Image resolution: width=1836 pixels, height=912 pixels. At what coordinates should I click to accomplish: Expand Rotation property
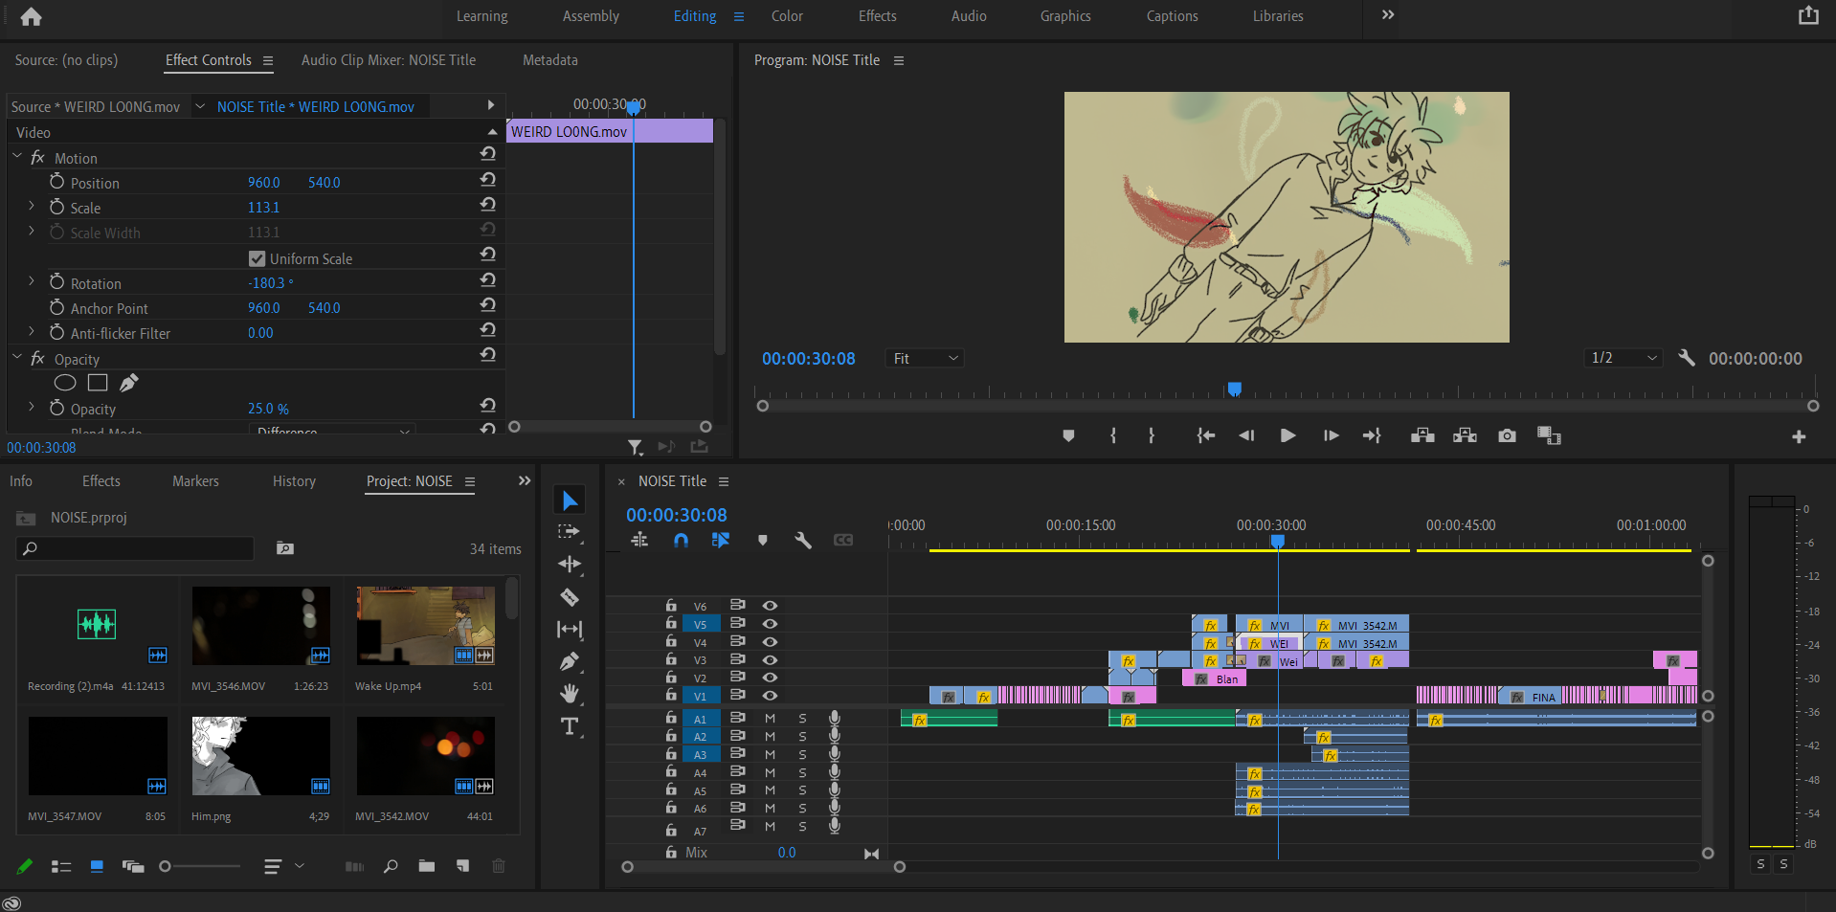[31, 281]
